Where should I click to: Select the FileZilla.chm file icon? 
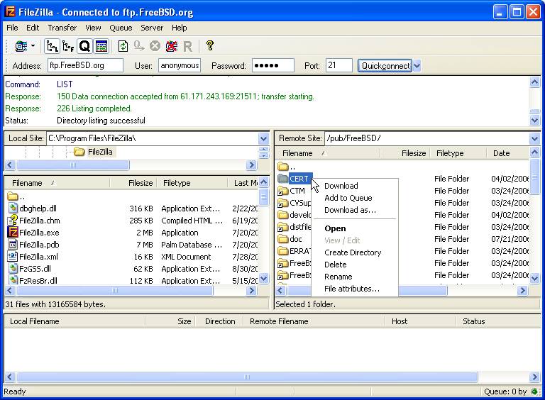(13, 220)
